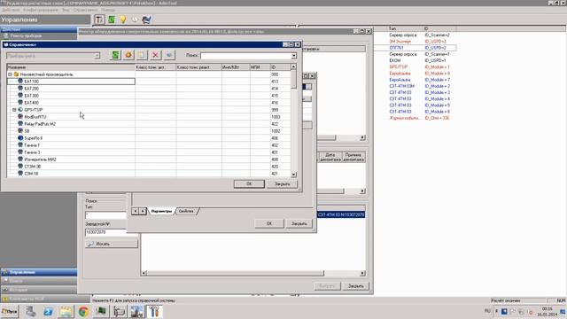
Task: Open Server Manager icon on taskbar
Action: point(30,311)
